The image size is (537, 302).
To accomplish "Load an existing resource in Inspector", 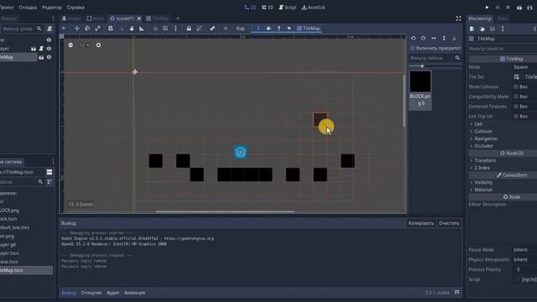I will 482,29.
